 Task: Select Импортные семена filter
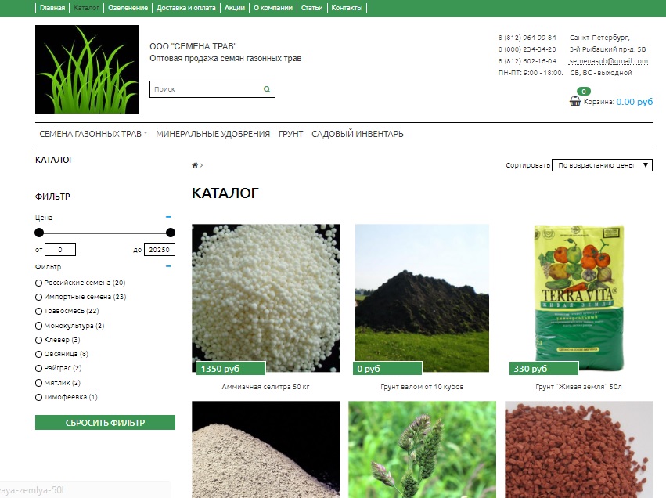click(x=38, y=297)
